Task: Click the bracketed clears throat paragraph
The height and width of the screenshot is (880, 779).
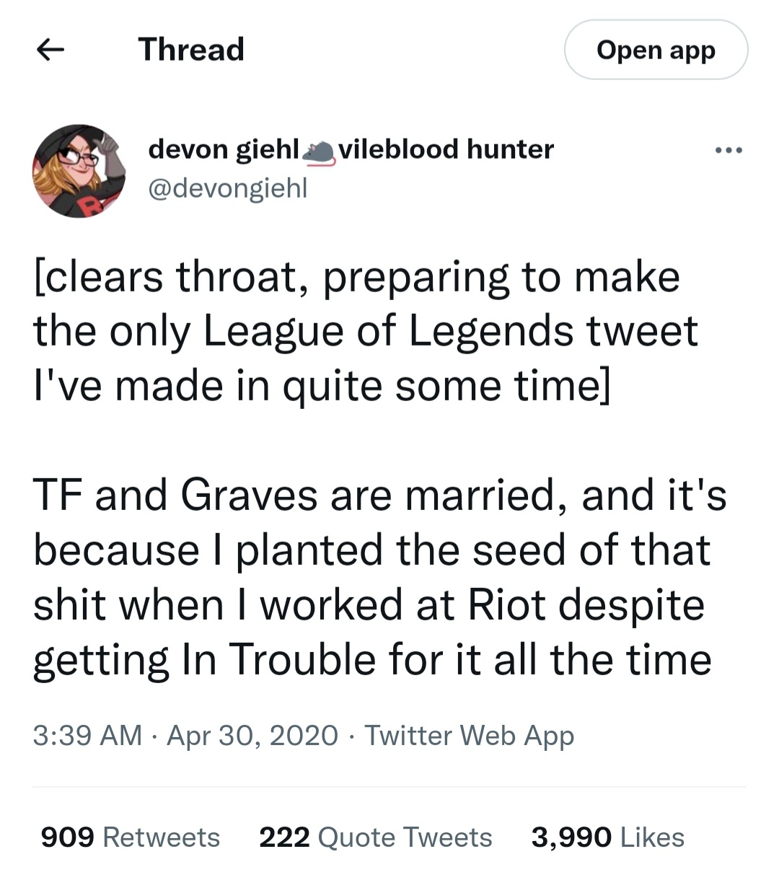Action: 357,332
